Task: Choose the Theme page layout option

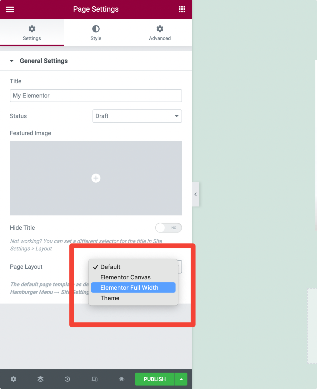Action: coord(110,298)
